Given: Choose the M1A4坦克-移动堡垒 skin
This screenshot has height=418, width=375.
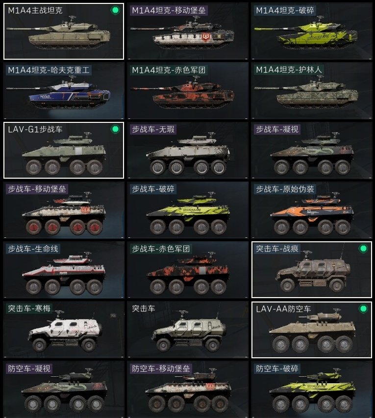Looking at the screenshot, I should tap(188, 31).
